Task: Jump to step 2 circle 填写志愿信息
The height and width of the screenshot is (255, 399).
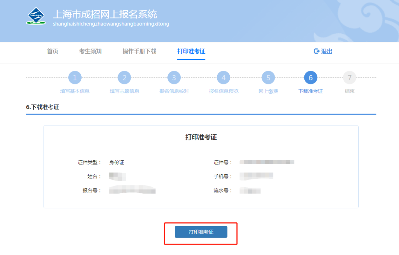Action: [124, 78]
